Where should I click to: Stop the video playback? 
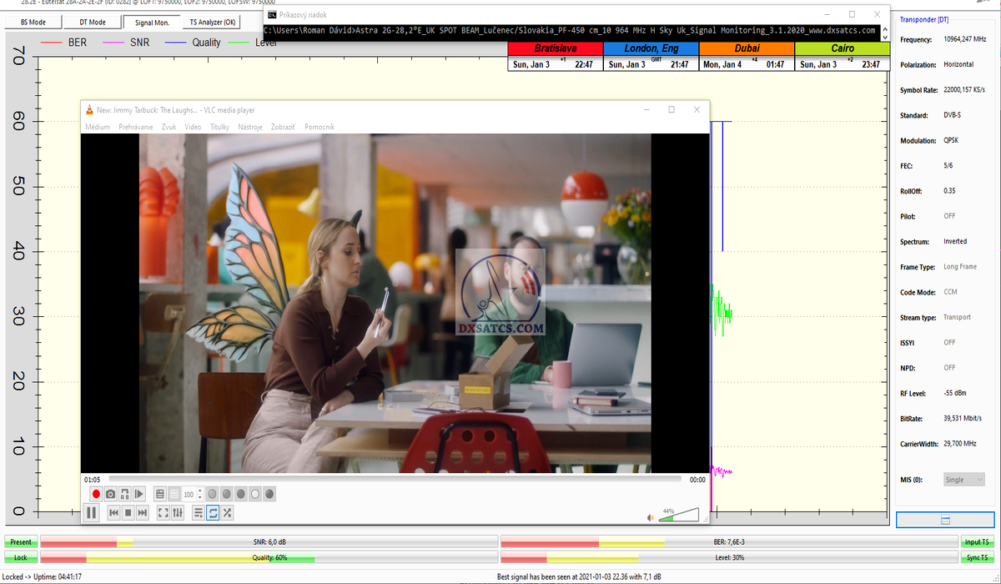click(x=128, y=513)
